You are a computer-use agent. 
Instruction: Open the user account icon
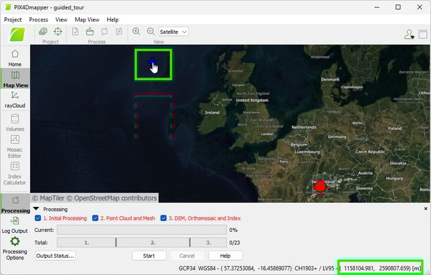coord(409,35)
